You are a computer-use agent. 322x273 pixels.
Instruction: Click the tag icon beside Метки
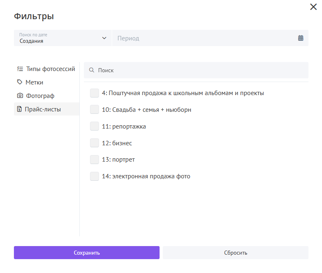pos(20,82)
